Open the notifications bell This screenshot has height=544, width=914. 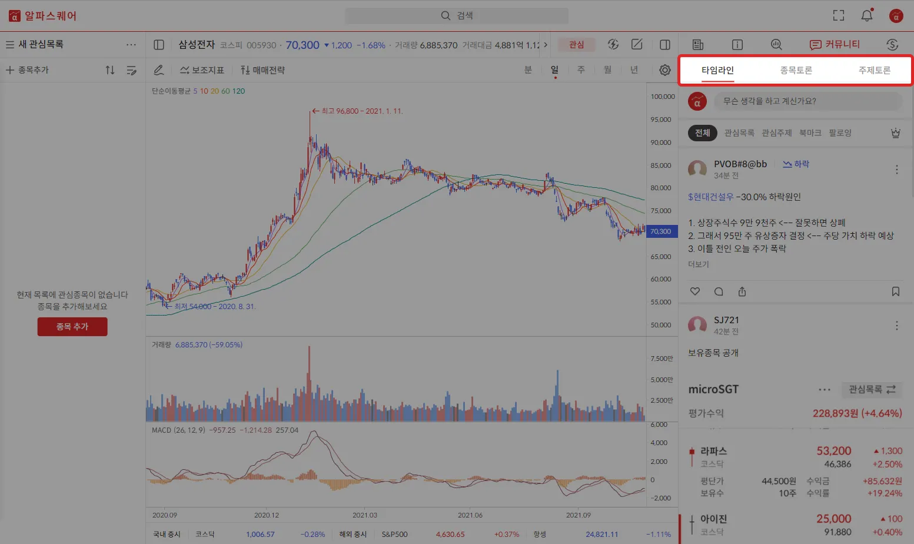[x=867, y=15]
